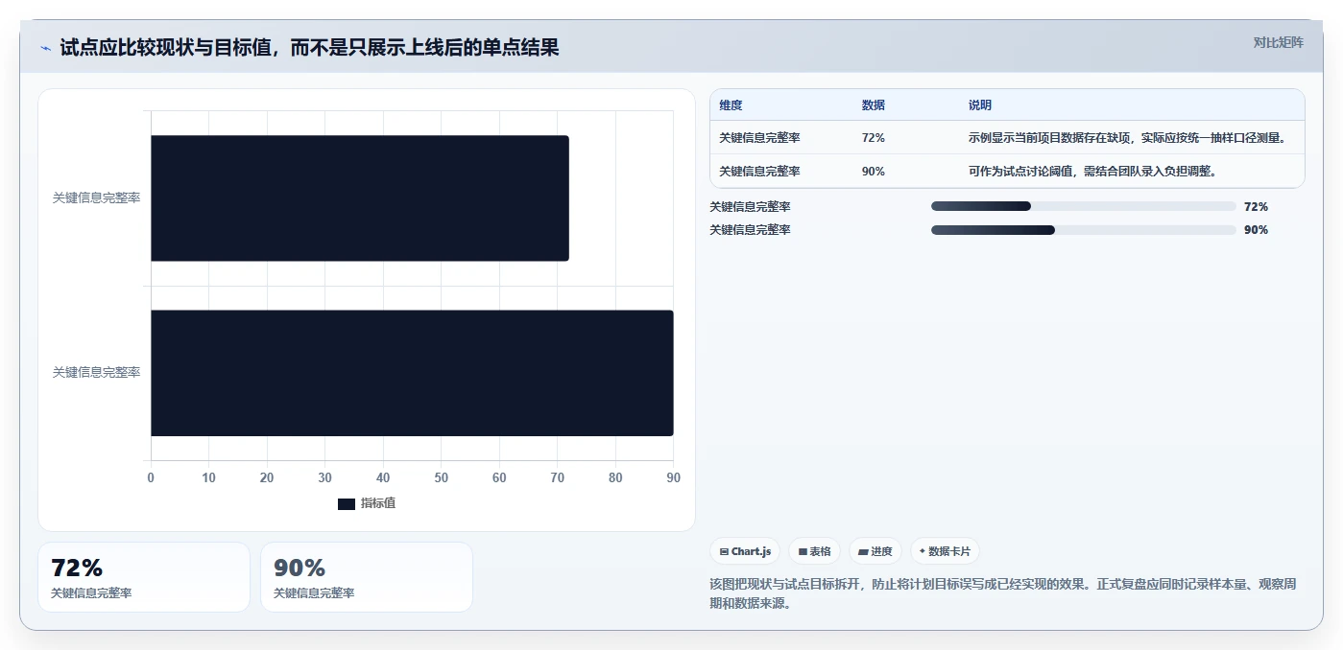
Task: Click the x-axis tick labeled 80
Action: [x=615, y=477]
